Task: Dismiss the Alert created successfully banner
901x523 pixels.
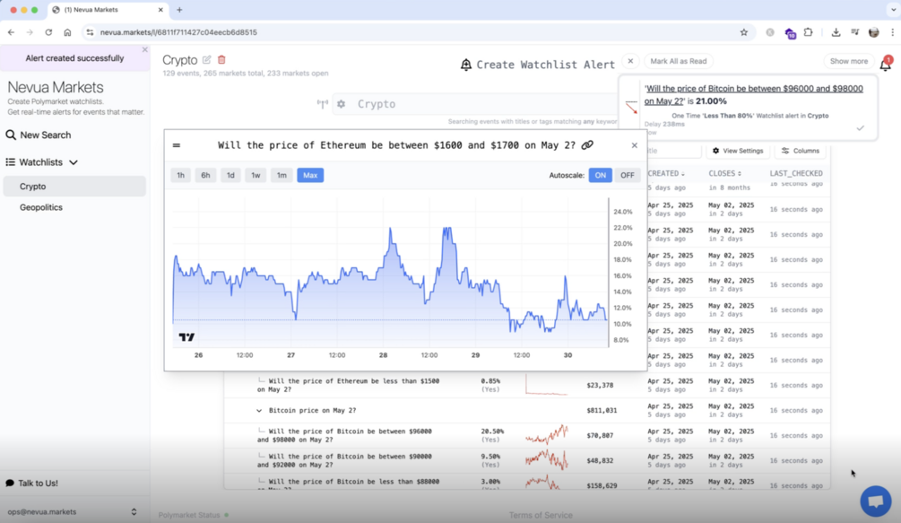Action: tap(145, 50)
